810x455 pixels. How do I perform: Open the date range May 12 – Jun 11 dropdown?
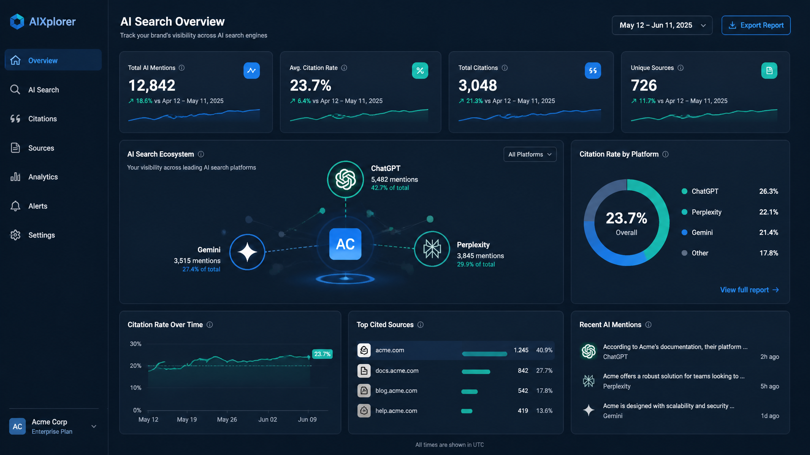click(662, 25)
